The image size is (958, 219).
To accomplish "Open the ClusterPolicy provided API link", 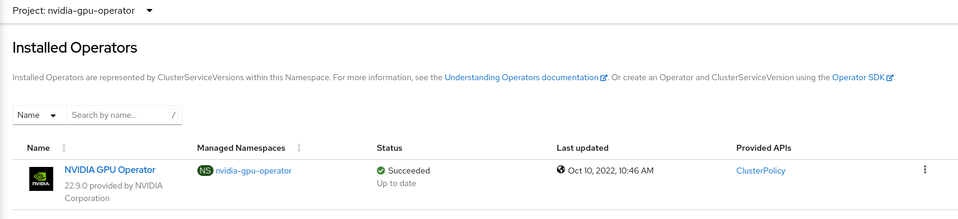I will (761, 171).
